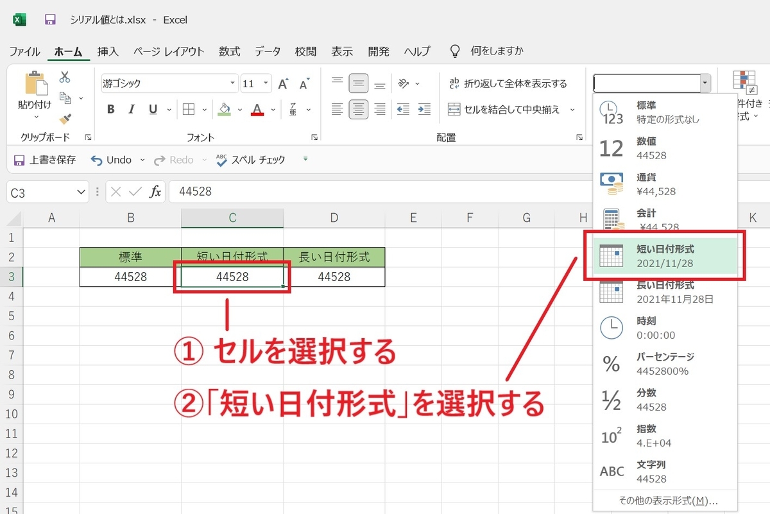Click the phonetic guide (furigana) icon
The width and height of the screenshot is (770, 514).
293,109
